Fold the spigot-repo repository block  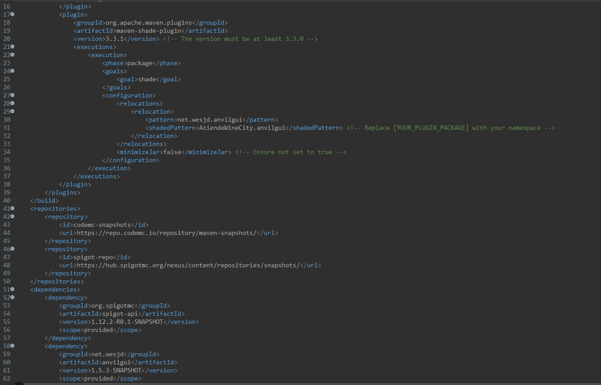[x=13, y=249]
